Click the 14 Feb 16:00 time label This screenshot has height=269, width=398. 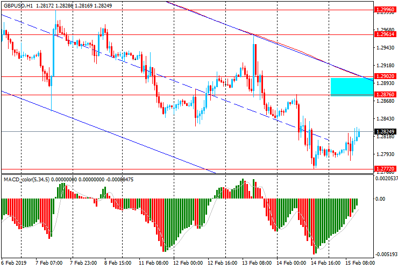[326, 263]
